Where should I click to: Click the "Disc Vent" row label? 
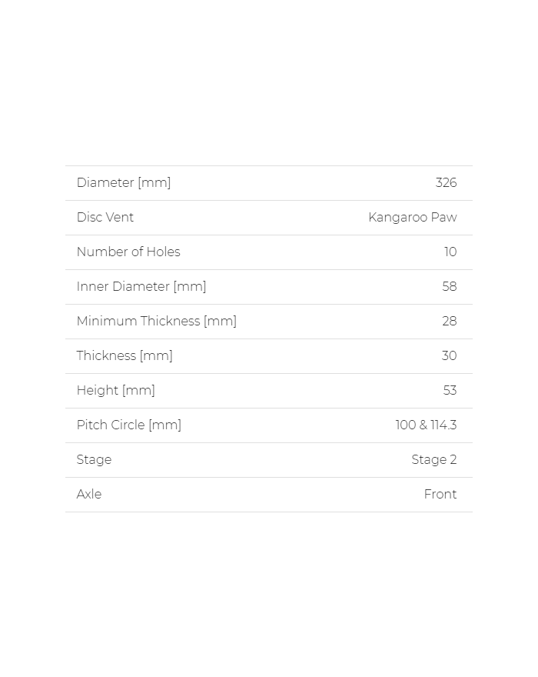(x=105, y=218)
